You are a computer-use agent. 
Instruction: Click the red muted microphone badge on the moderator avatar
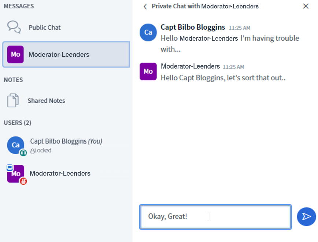click(23, 181)
